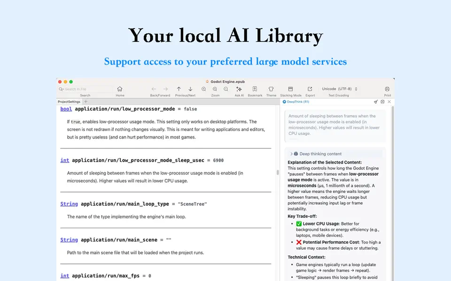Open search options arrow in search field
The width and height of the screenshot is (451, 281).
click(63, 89)
